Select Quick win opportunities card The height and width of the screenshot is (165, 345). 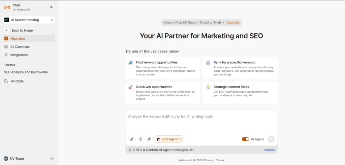click(x=163, y=93)
